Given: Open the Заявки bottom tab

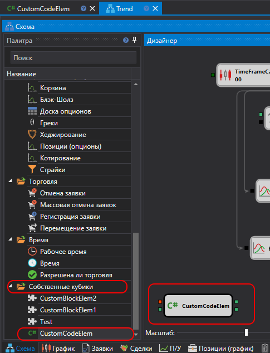Looking at the screenshot, I should point(97,349).
